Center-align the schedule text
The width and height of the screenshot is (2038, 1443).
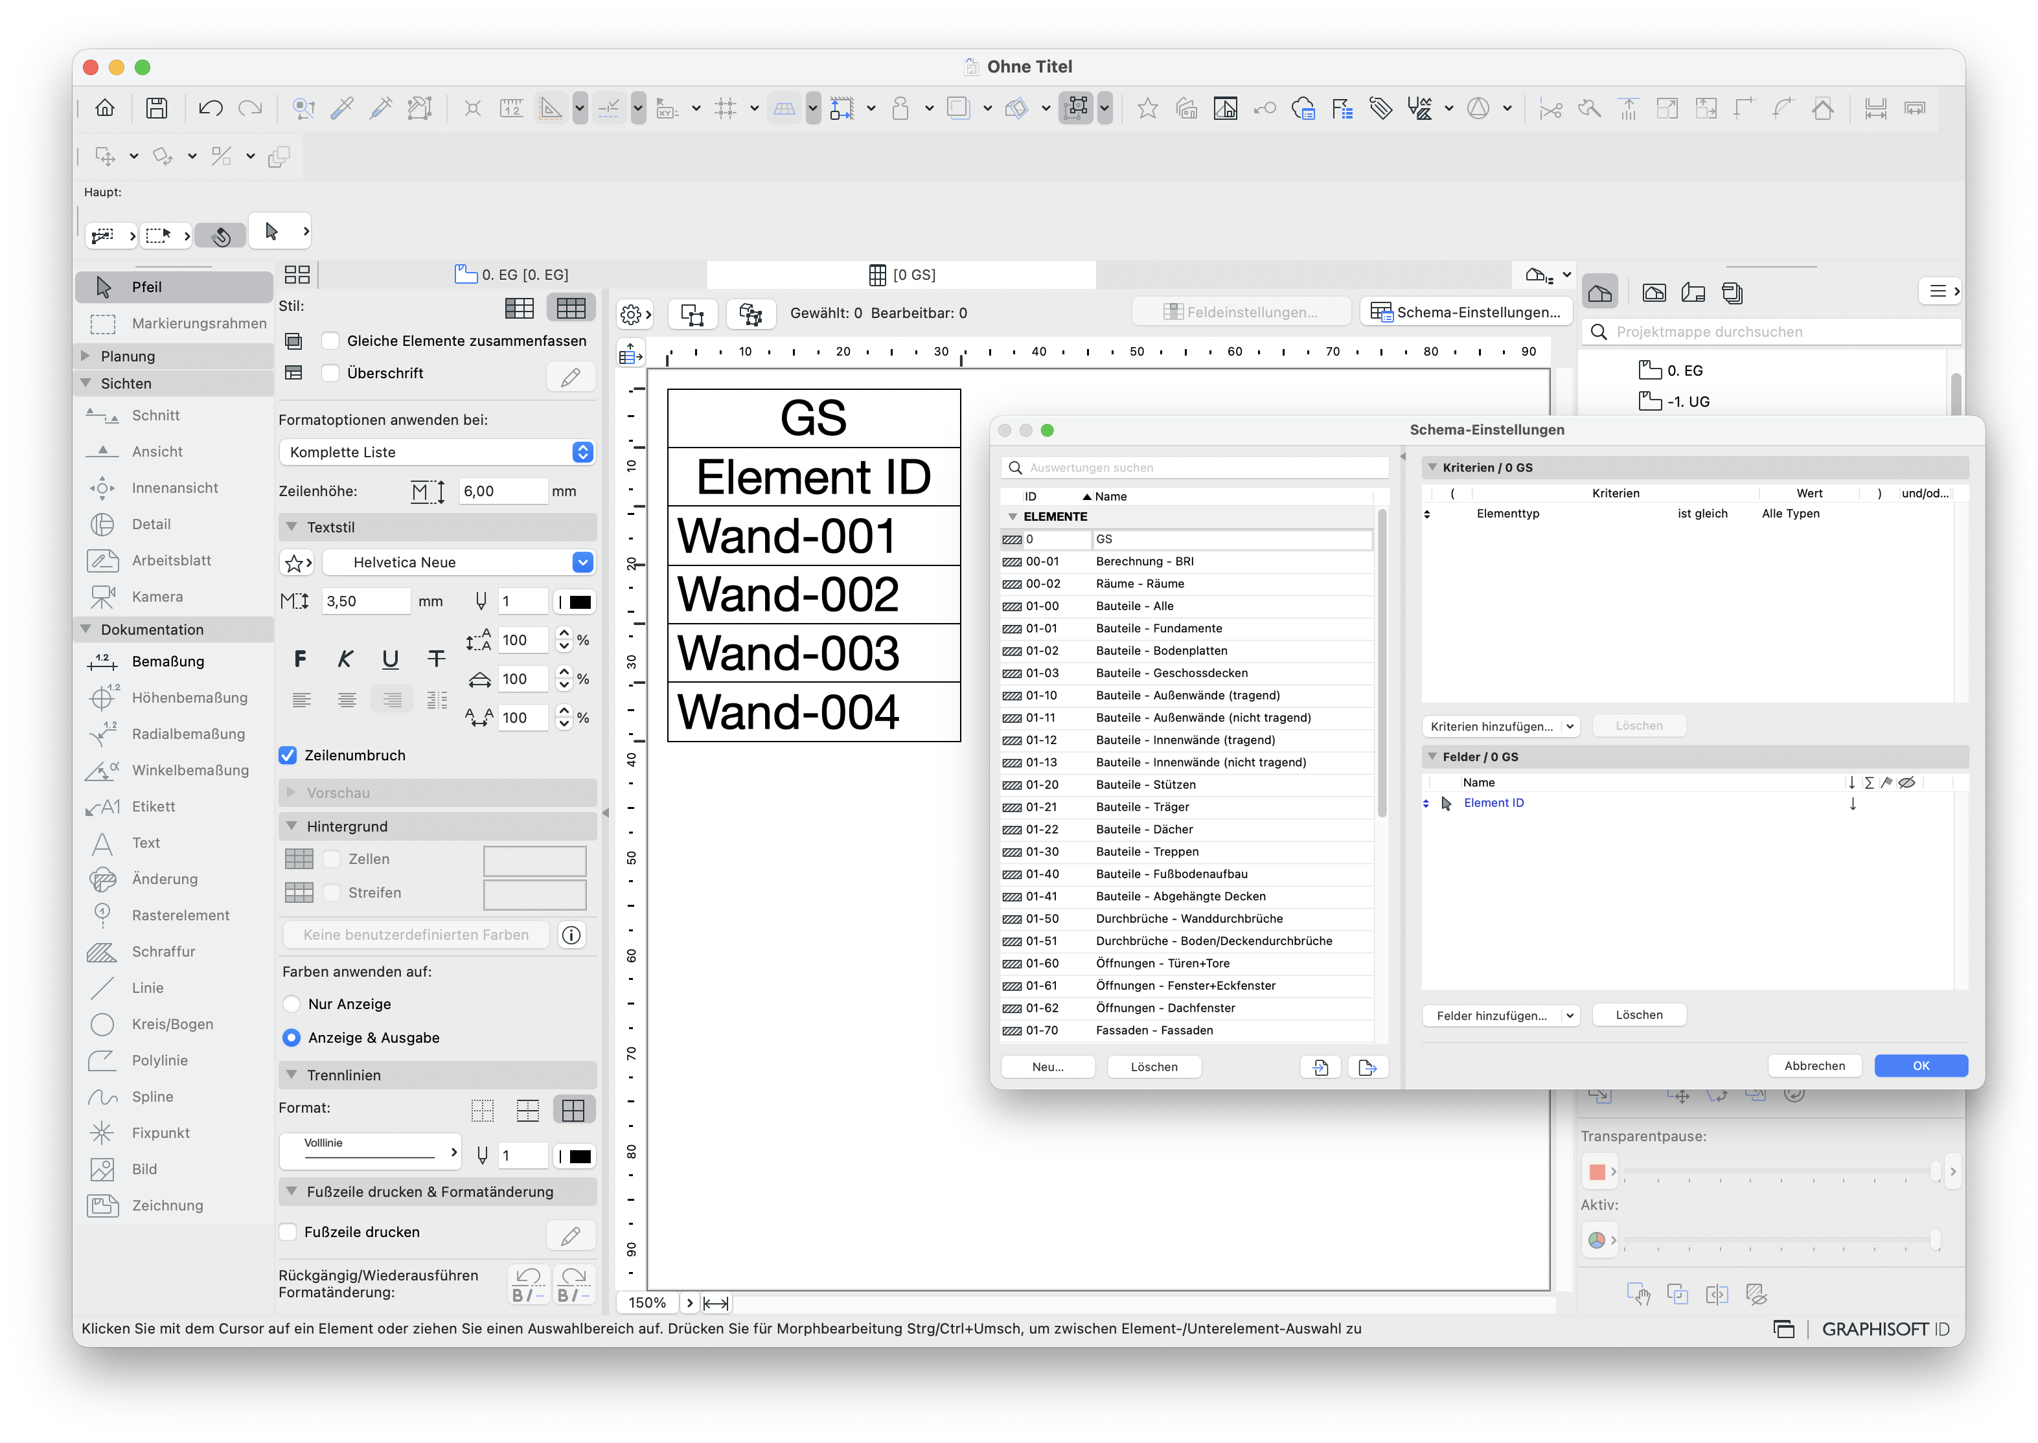point(347,700)
